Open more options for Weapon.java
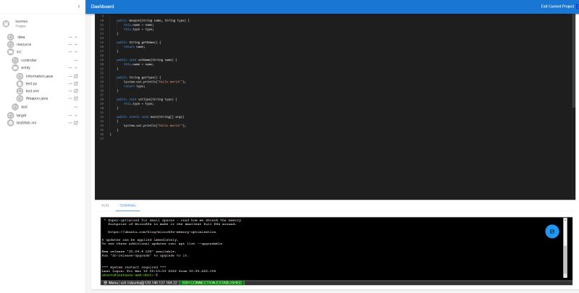The width and height of the screenshot is (579, 293). [70, 98]
